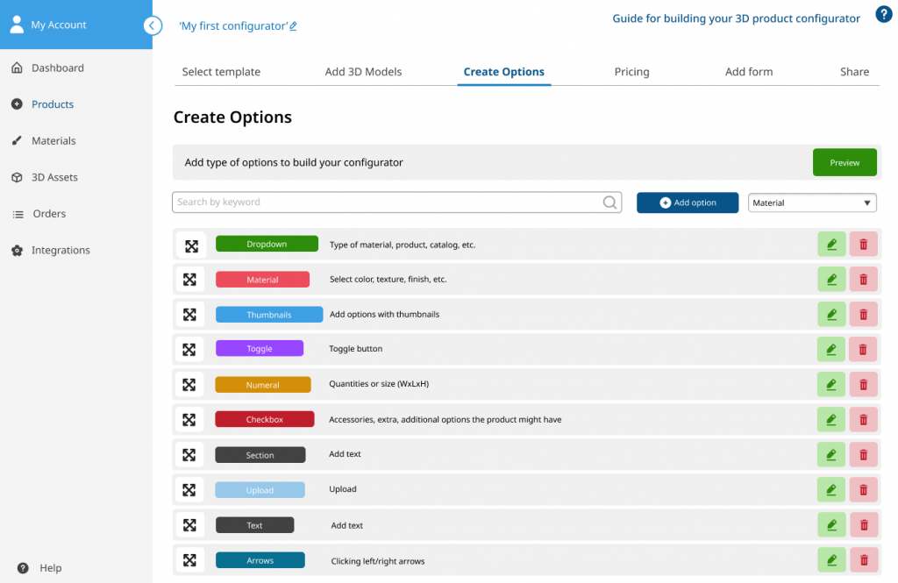This screenshot has height=583, width=898.
Task: Collapse the sidebar with the chevron button
Action: coord(153,25)
